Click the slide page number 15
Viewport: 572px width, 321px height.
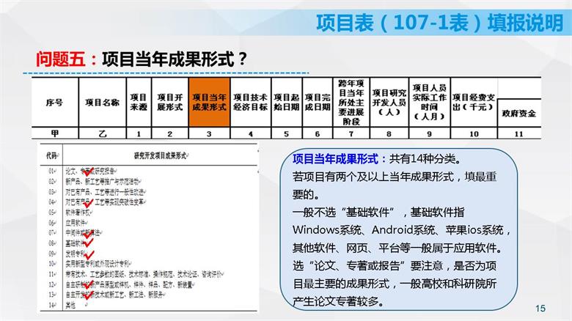pyautogui.click(x=541, y=308)
